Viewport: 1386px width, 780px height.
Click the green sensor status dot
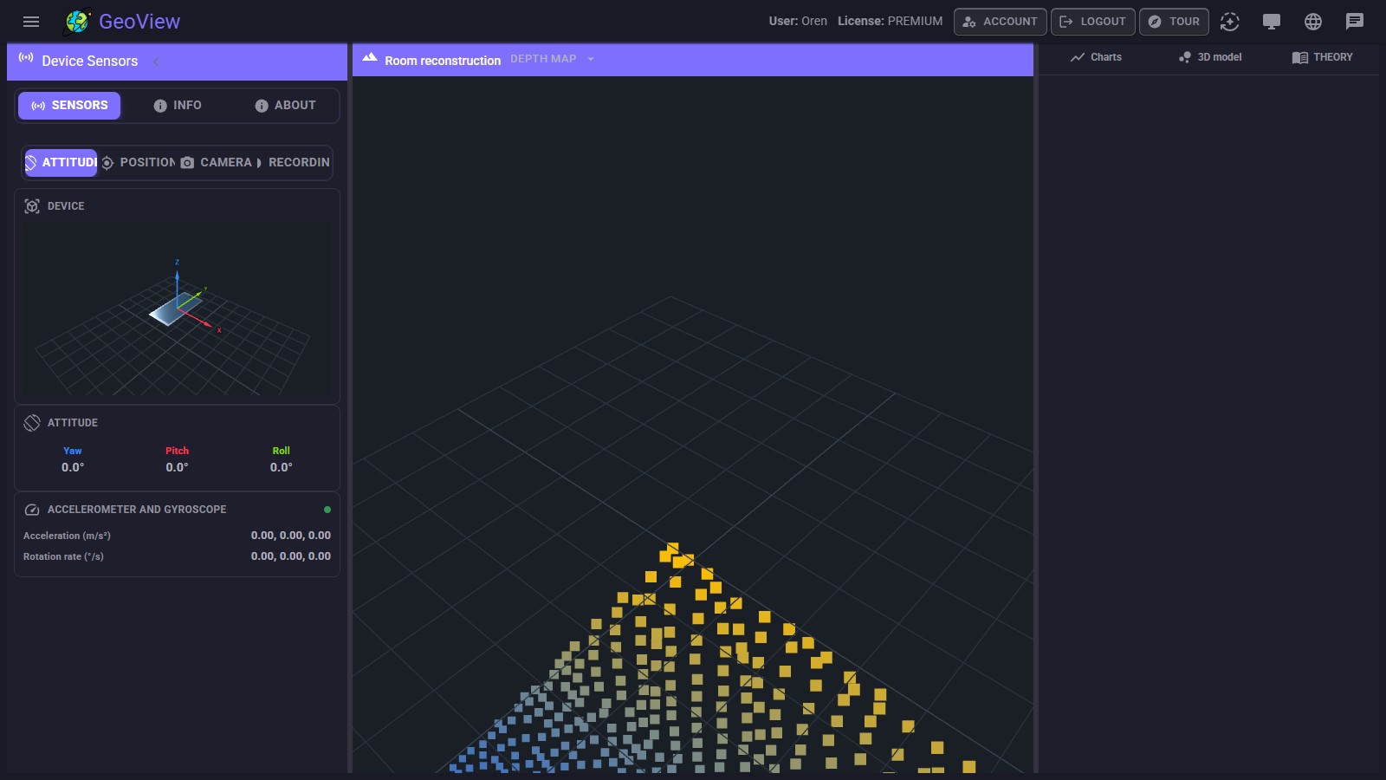click(x=327, y=510)
